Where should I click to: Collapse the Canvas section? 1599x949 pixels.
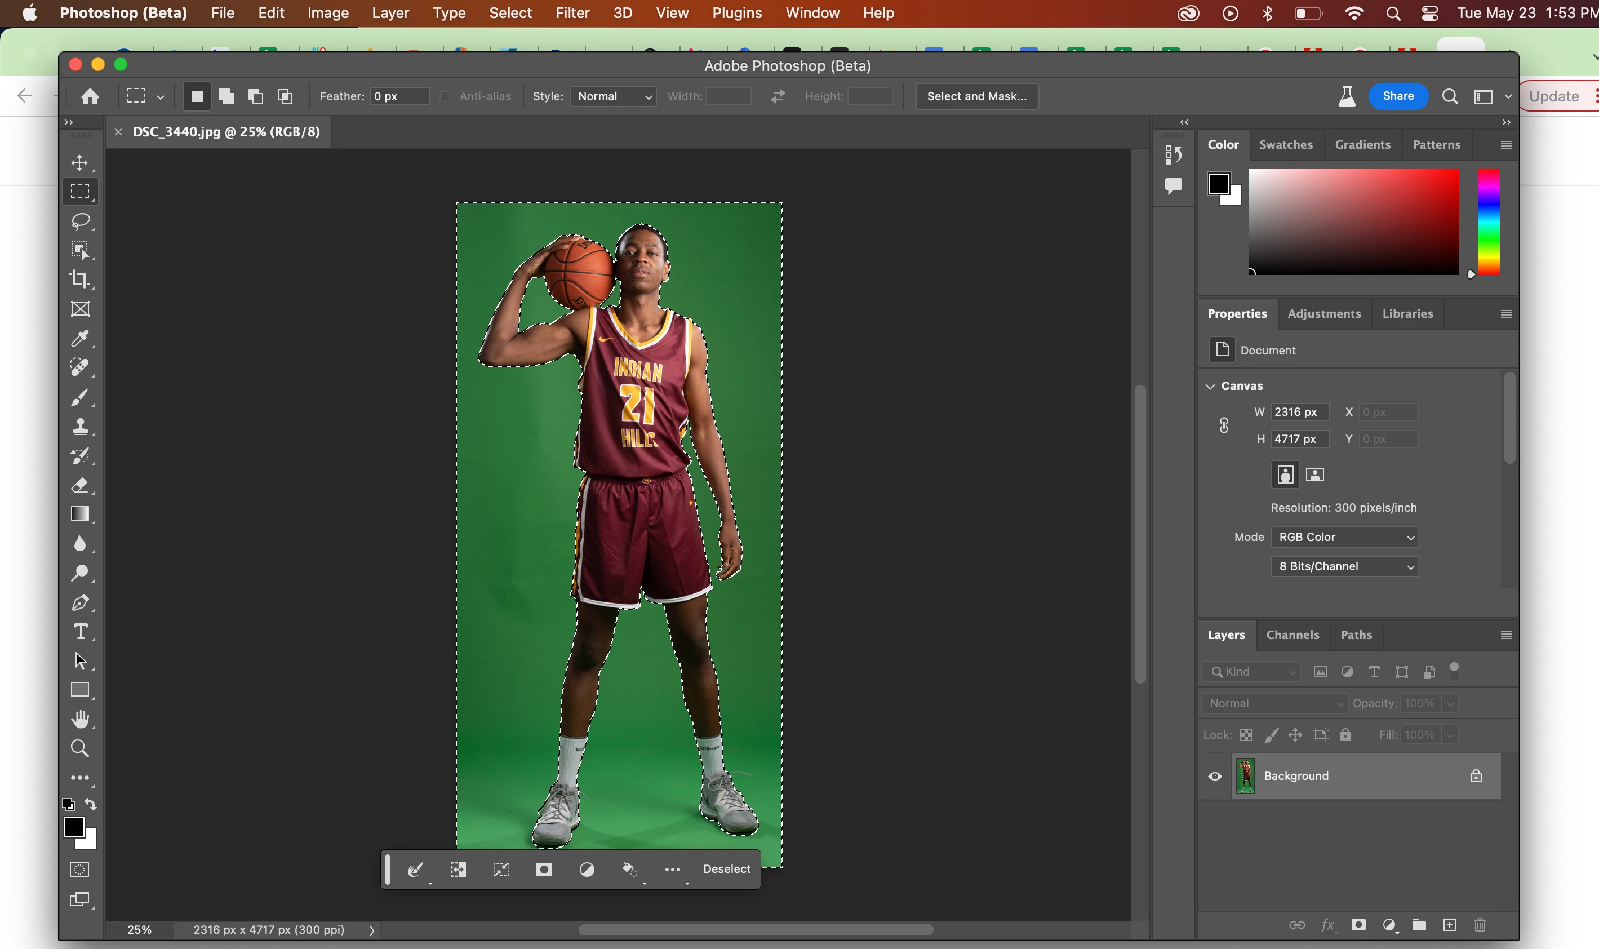[1210, 386]
